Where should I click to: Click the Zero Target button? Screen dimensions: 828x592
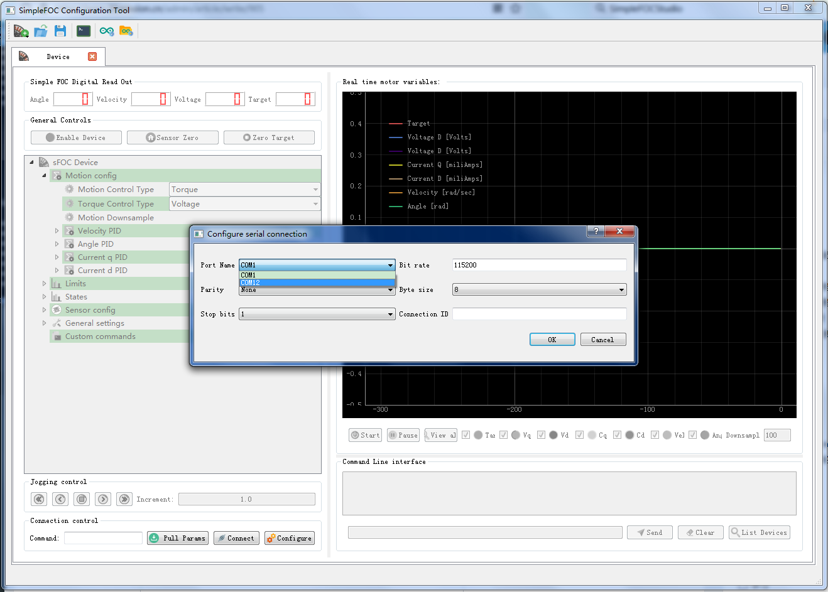[x=269, y=137]
